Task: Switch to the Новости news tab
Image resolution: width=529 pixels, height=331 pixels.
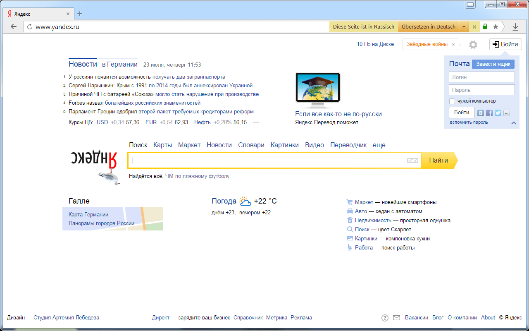Action: [x=83, y=64]
